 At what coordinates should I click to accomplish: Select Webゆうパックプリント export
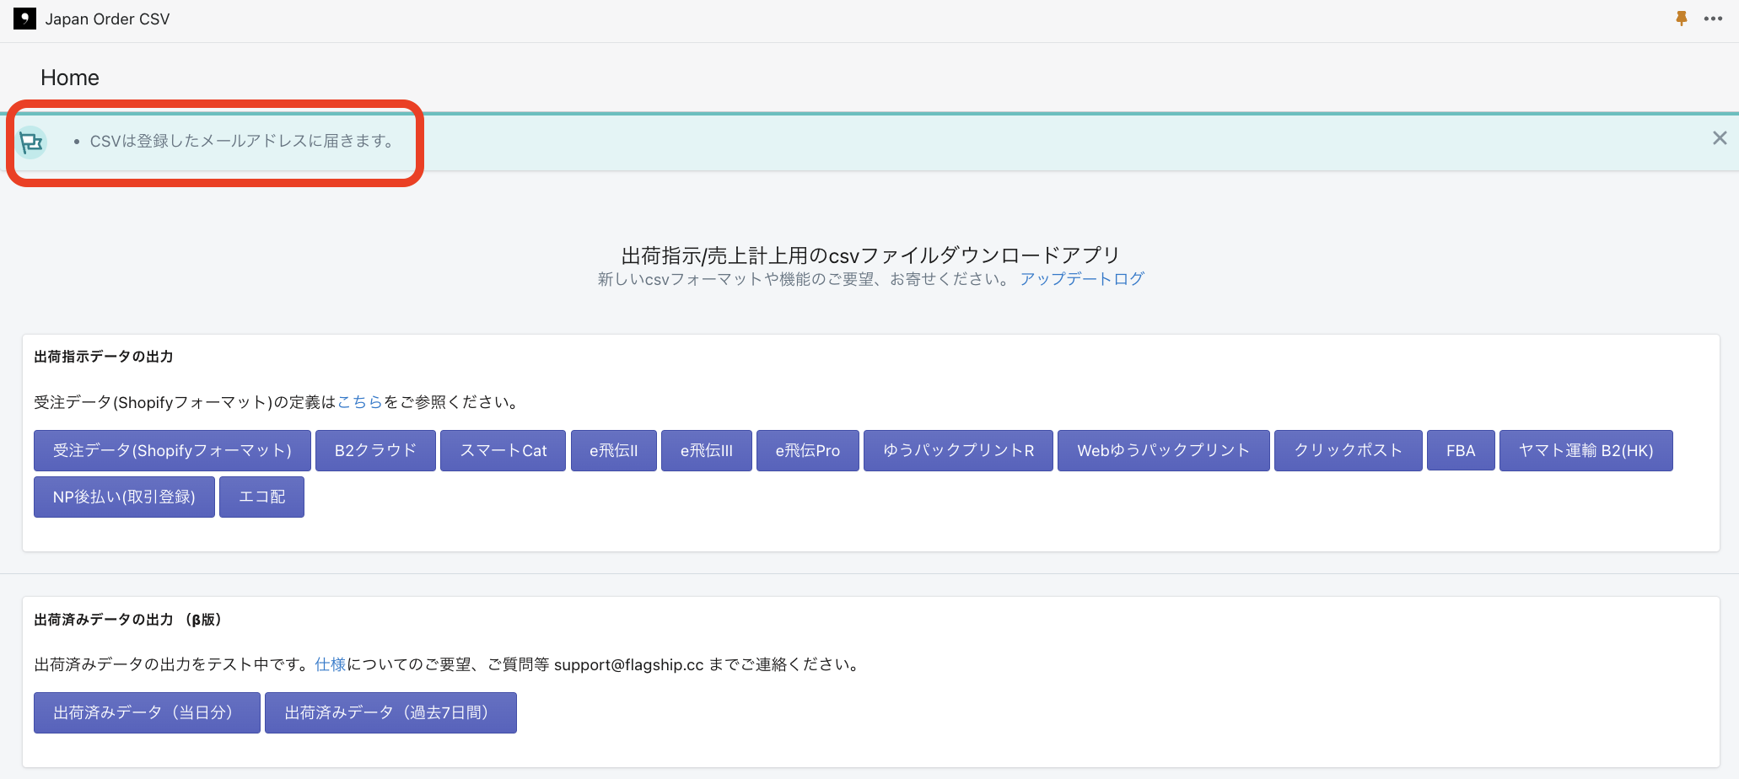pos(1163,450)
